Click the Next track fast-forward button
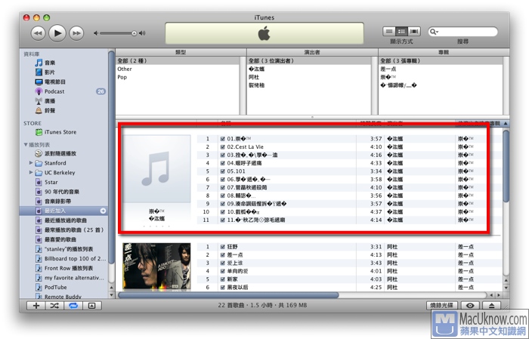 [x=76, y=33]
